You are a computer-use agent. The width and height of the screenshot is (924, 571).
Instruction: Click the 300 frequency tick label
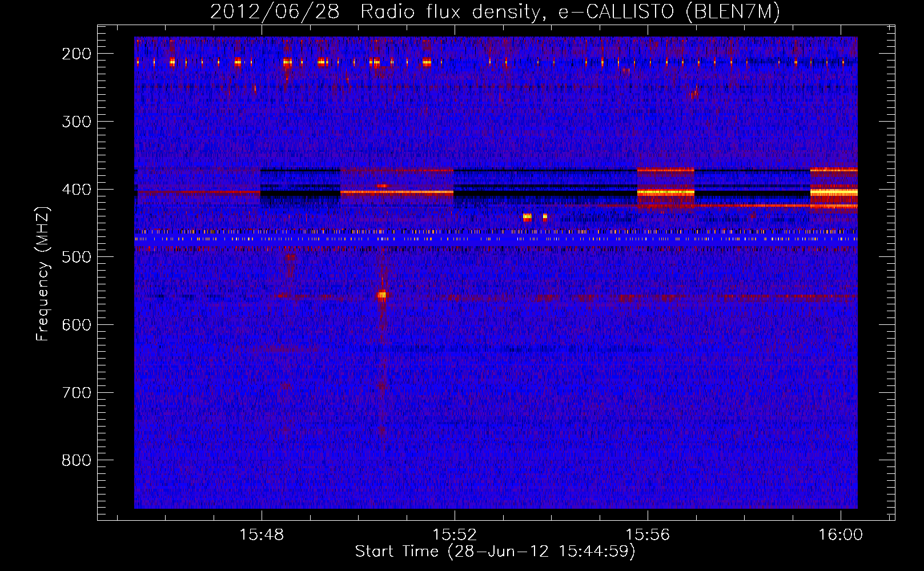tap(77, 122)
